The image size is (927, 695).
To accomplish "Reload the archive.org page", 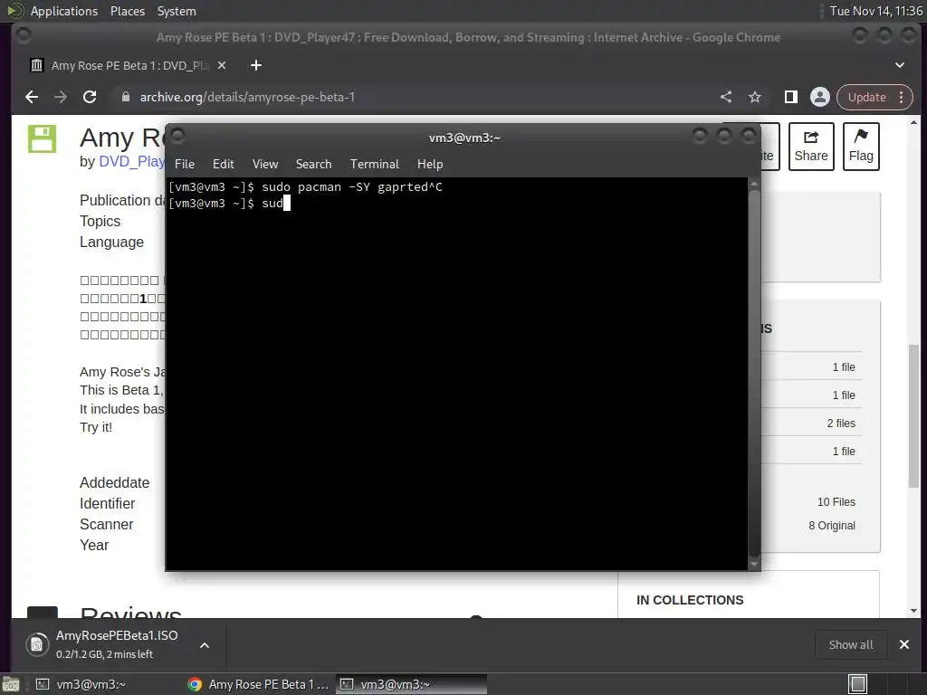I will [90, 97].
